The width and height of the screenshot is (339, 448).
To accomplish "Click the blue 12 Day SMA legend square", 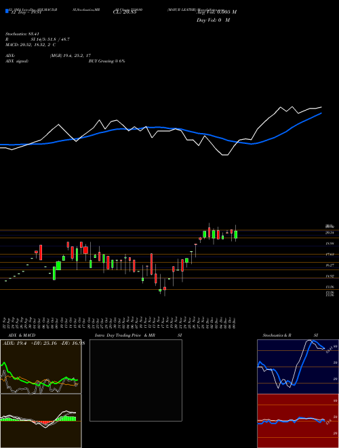I will 7,11.
